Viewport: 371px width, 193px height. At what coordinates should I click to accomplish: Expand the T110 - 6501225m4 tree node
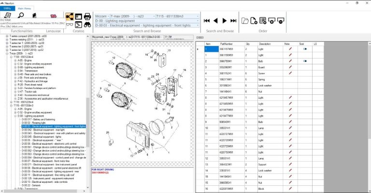click(11, 102)
